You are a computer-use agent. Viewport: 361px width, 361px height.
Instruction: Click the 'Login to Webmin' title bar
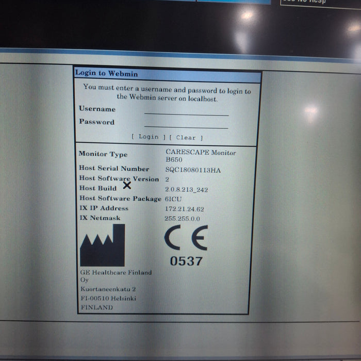point(168,75)
